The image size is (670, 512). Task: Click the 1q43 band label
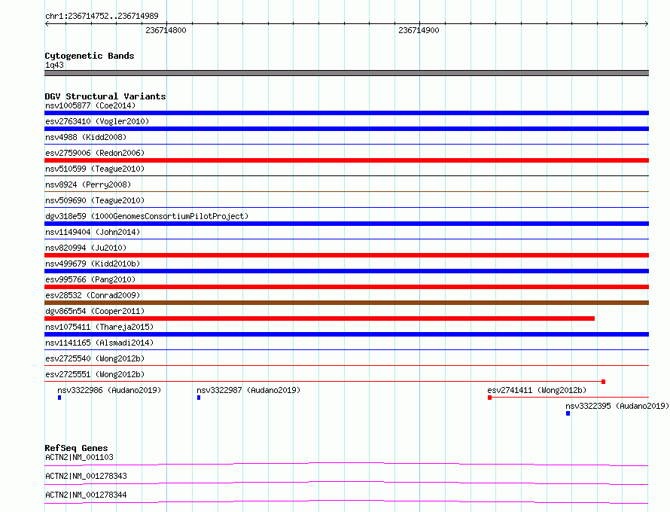coord(54,65)
